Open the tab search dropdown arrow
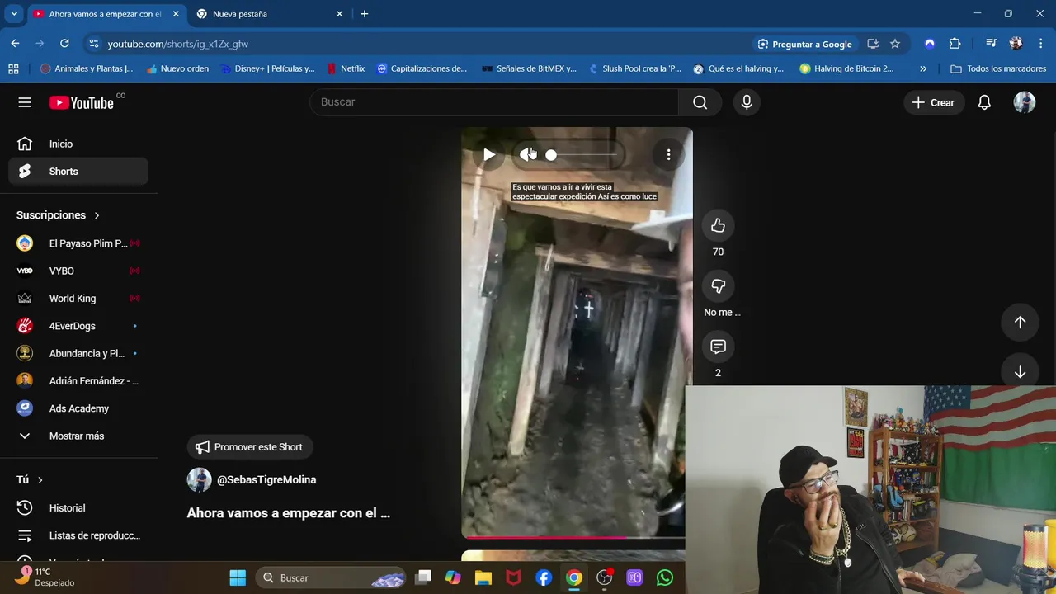This screenshot has width=1056, height=594. [x=14, y=14]
